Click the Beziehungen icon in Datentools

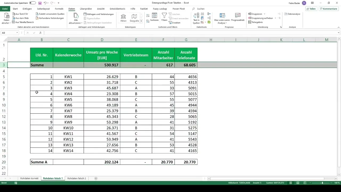click(209, 18)
